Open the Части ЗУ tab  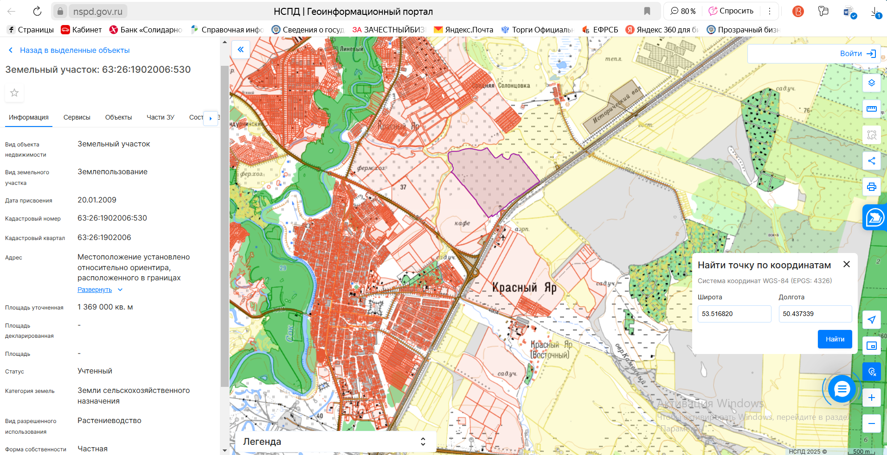(161, 117)
